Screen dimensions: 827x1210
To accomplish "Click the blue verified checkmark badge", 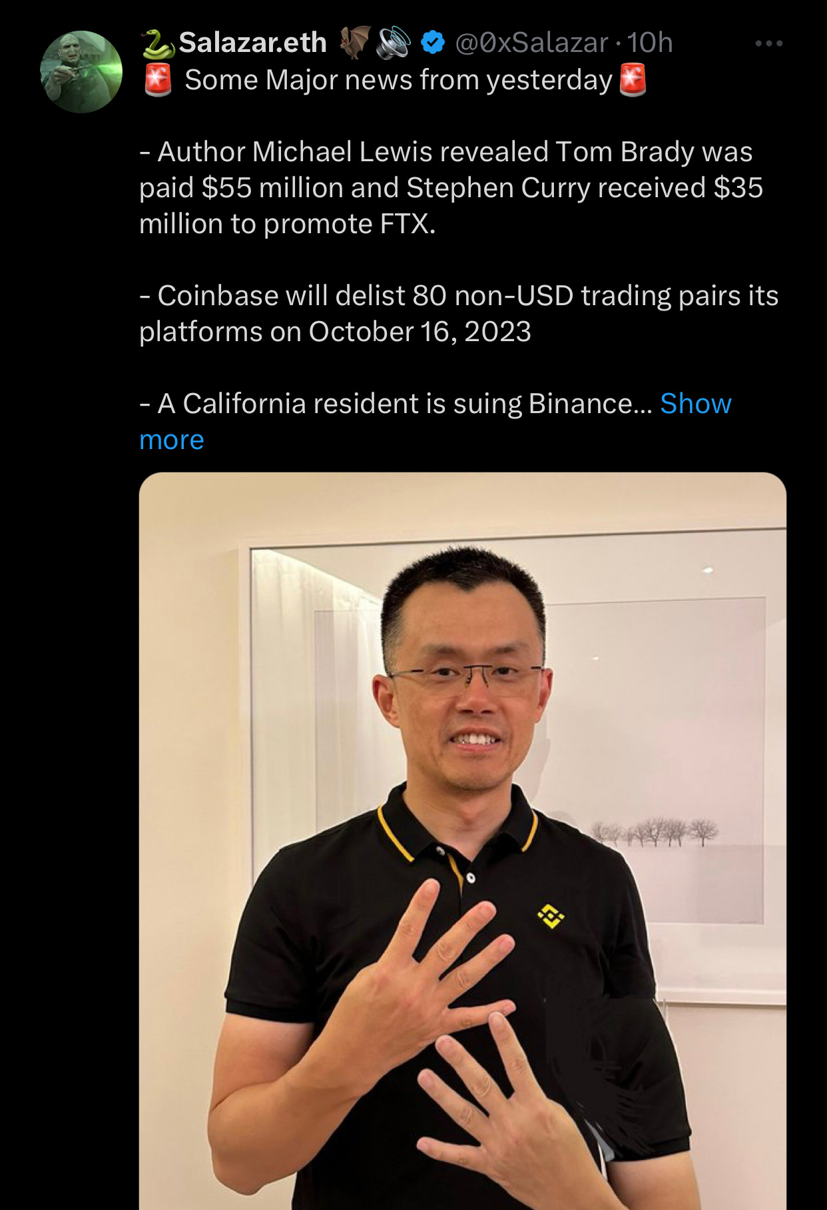I will coord(433,43).
